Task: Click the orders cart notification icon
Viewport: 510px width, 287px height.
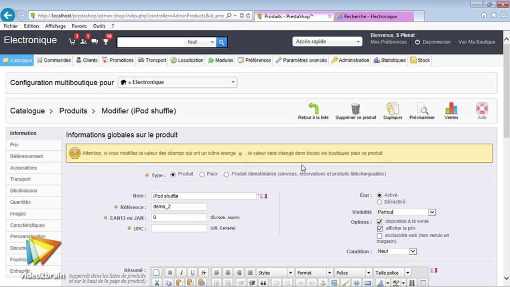Action: [x=72, y=41]
